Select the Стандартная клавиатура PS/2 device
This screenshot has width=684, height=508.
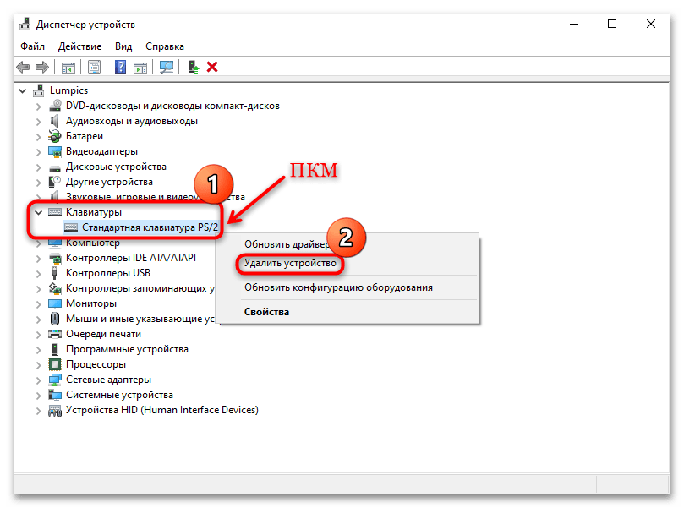(x=150, y=227)
